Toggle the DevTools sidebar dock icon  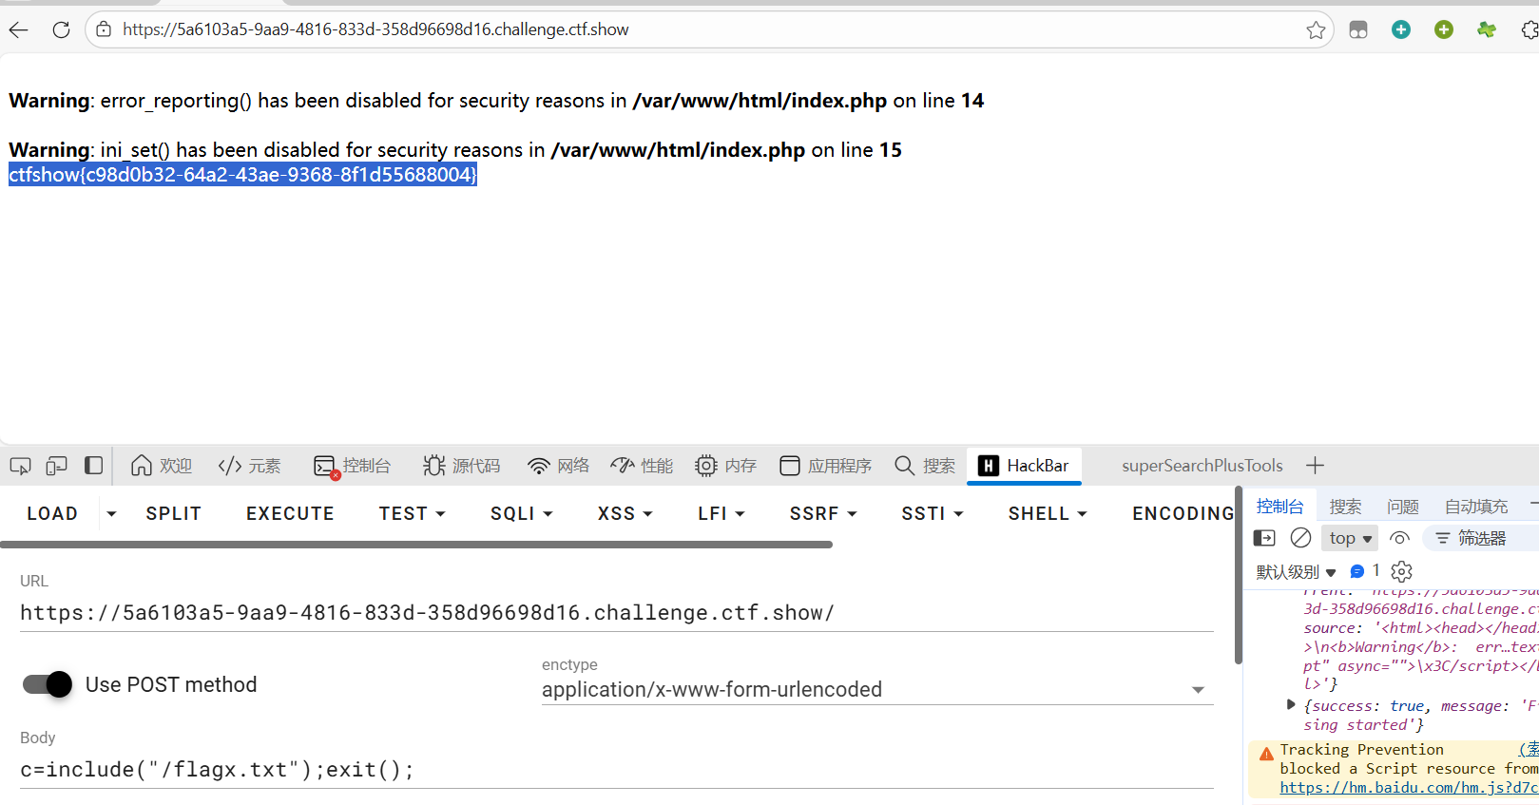(x=93, y=466)
